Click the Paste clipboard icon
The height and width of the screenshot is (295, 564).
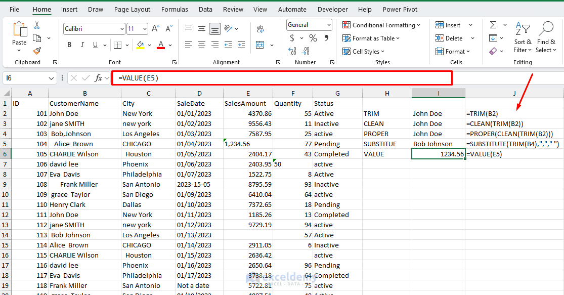[x=19, y=29]
